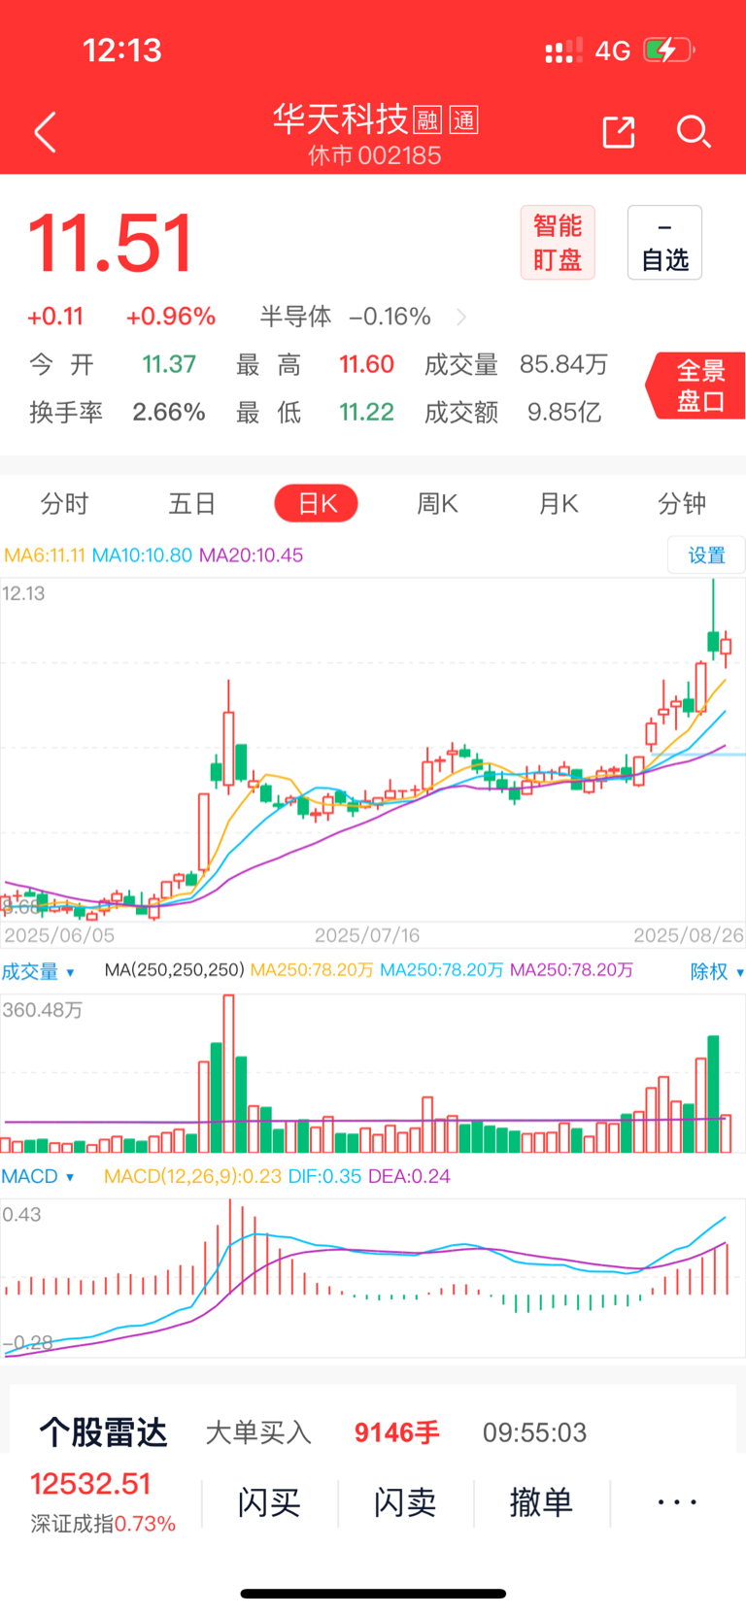Viewport: 746px width, 1615px height.
Task: Tap the 深证成指 12532.51 index ticker
Action: [x=102, y=1502]
